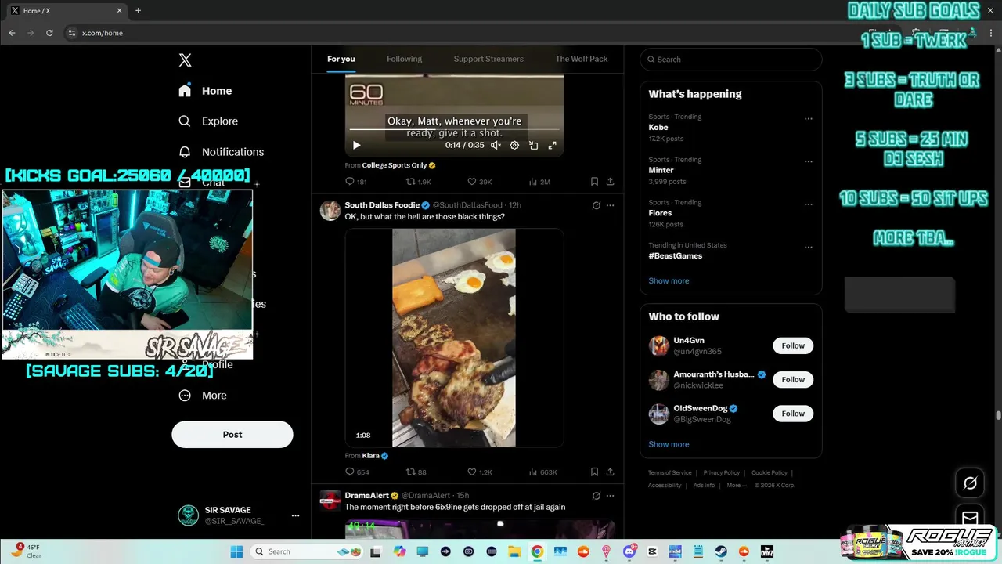Play the grill food video thumbnail

tap(454, 338)
